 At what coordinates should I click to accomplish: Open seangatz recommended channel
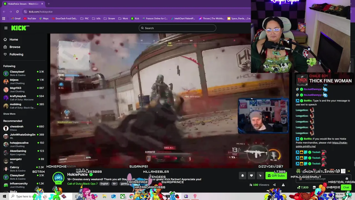click(24, 161)
